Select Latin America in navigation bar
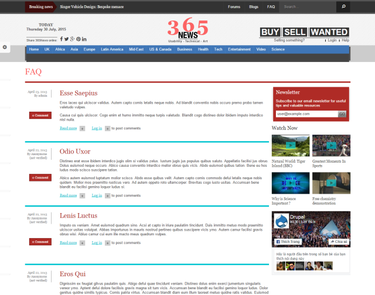The height and width of the screenshot is (295, 375). [112, 50]
